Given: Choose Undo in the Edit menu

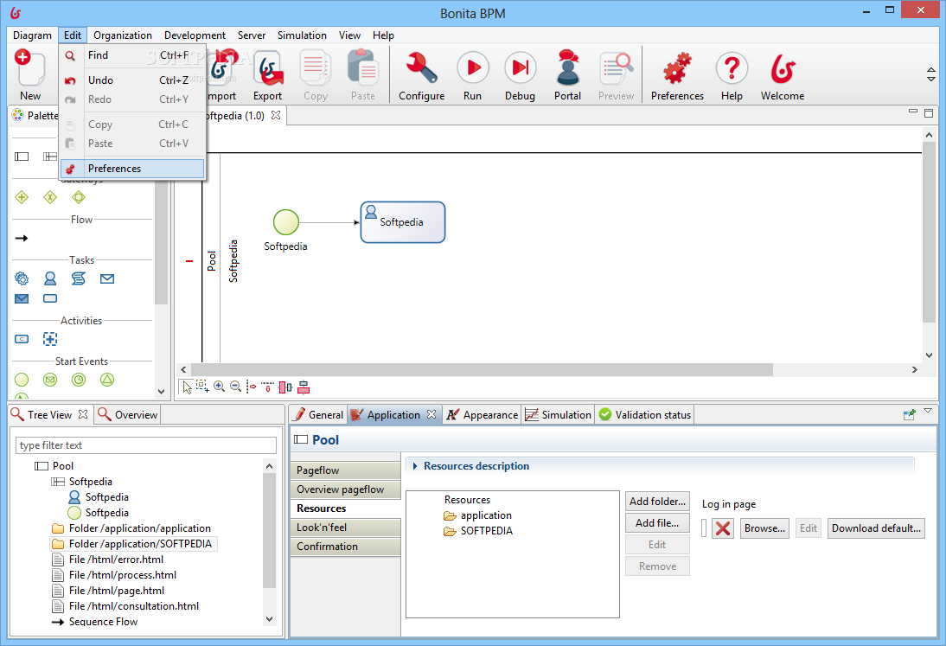Looking at the screenshot, I should [132, 80].
